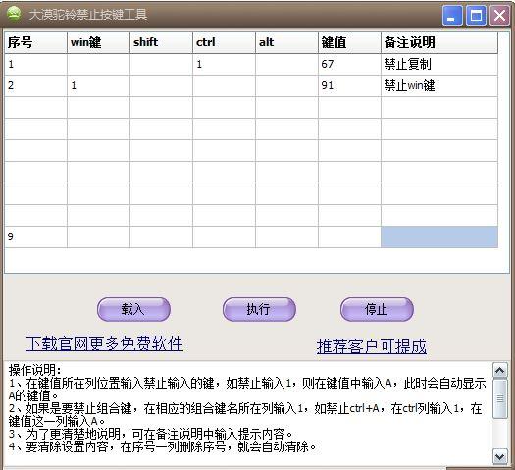The image size is (515, 470).
Task: Click the scroll up arrow in instructions box
Action: point(499,371)
